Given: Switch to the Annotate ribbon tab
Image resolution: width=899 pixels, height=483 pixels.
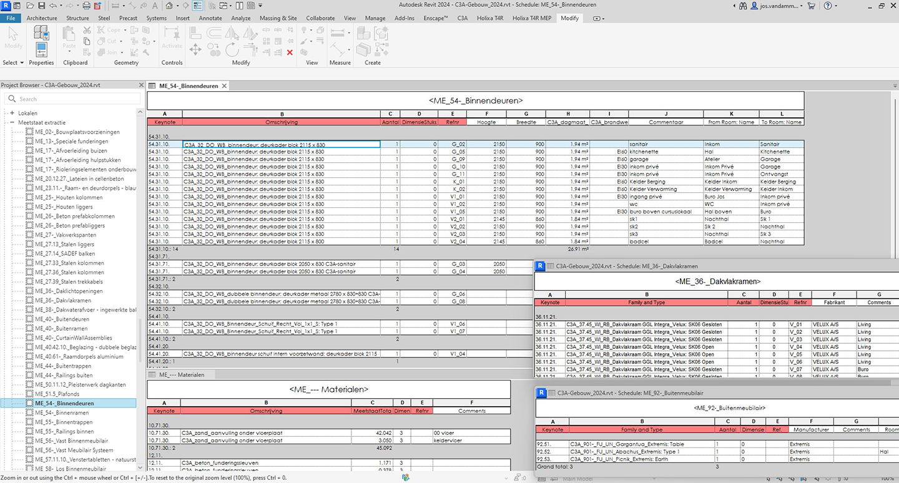Looking at the screenshot, I should [210, 18].
